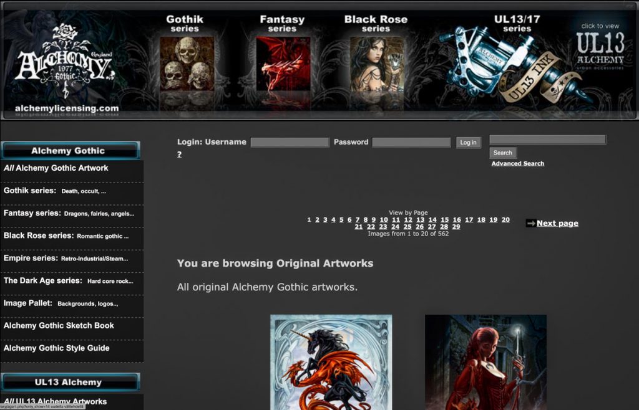Click the UL13 Alchemy sidebar header
This screenshot has width=639, height=410.
pyautogui.click(x=70, y=383)
